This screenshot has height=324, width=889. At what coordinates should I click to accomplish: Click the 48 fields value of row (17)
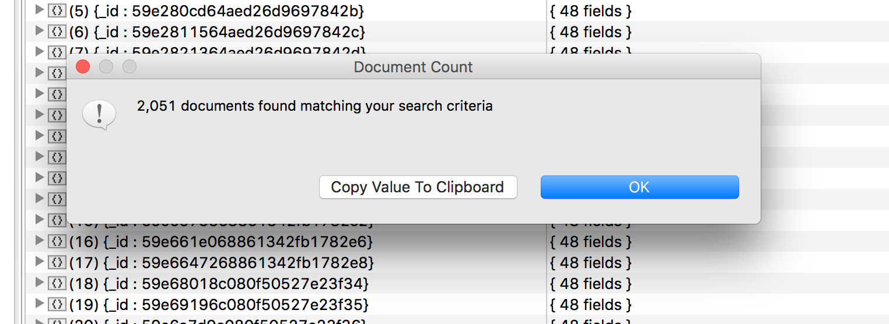(590, 262)
